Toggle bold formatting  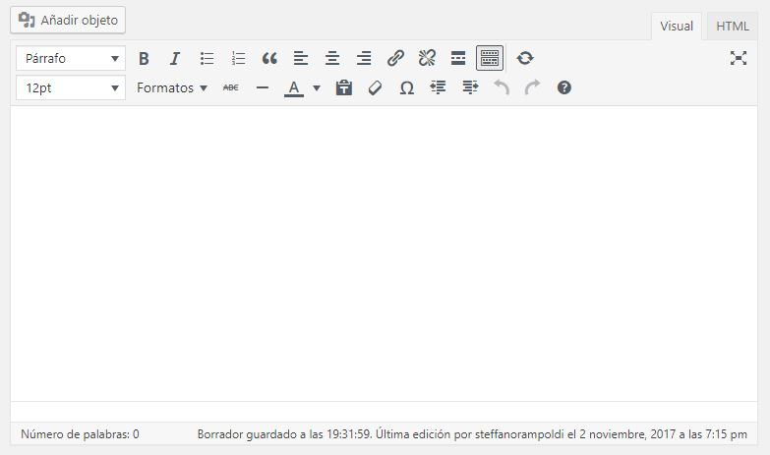pos(144,58)
